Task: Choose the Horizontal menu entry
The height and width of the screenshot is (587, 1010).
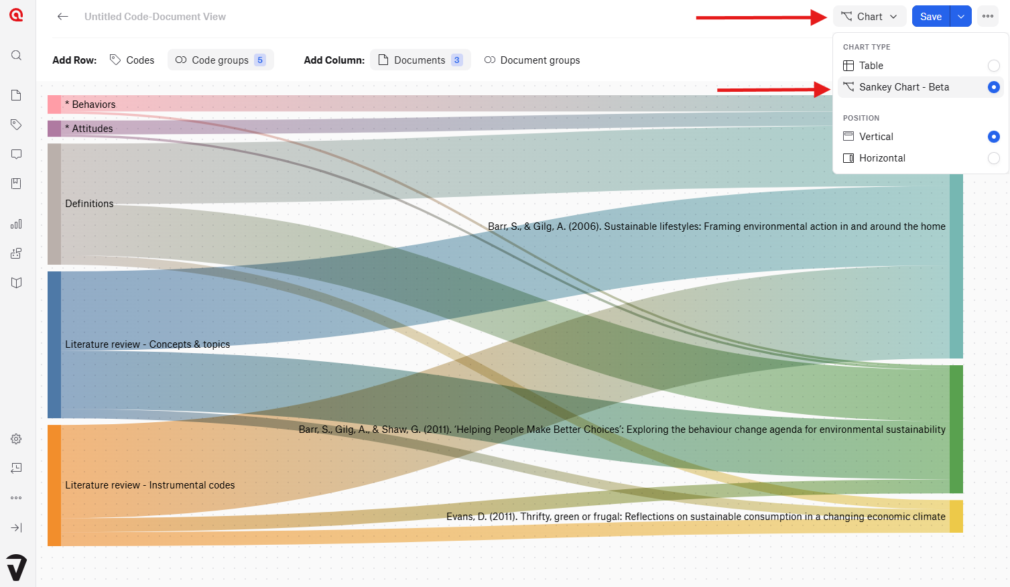Action: point(920,158)
